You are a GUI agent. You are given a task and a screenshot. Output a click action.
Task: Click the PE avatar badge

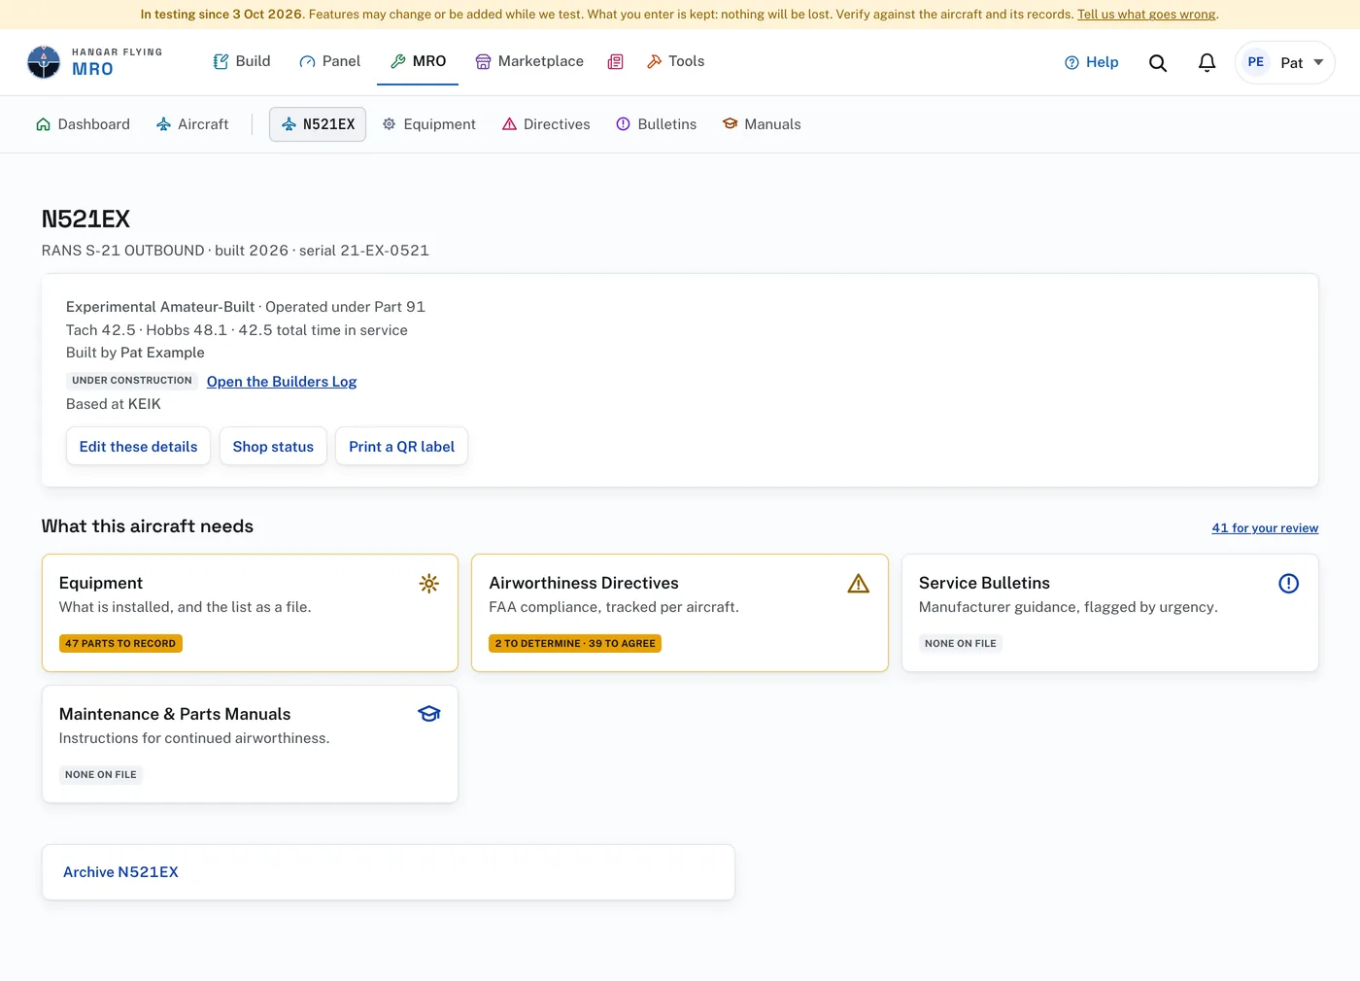coord(1256,62)
